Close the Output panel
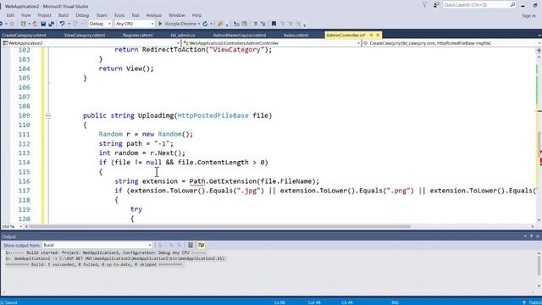Screen dimensions: 542x305 (x=538, y=236)
